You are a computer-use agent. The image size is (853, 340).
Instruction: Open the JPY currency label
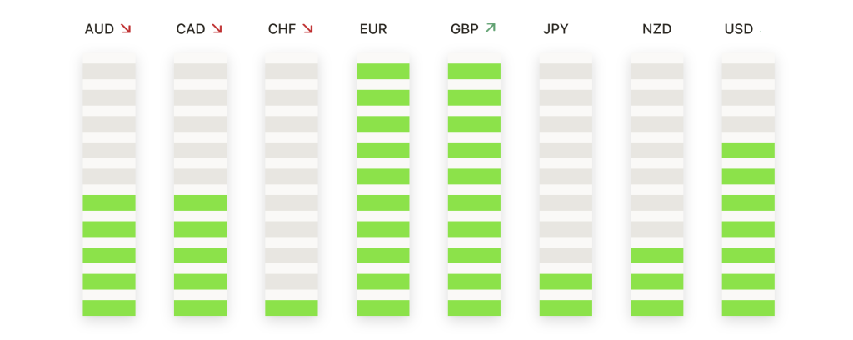click(556, 29)
